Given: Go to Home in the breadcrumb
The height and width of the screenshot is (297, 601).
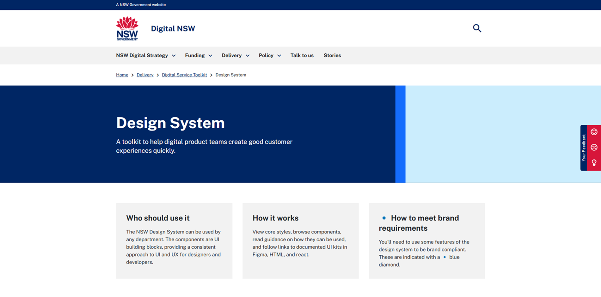Looking at the screenshot, I should [122, 75].
